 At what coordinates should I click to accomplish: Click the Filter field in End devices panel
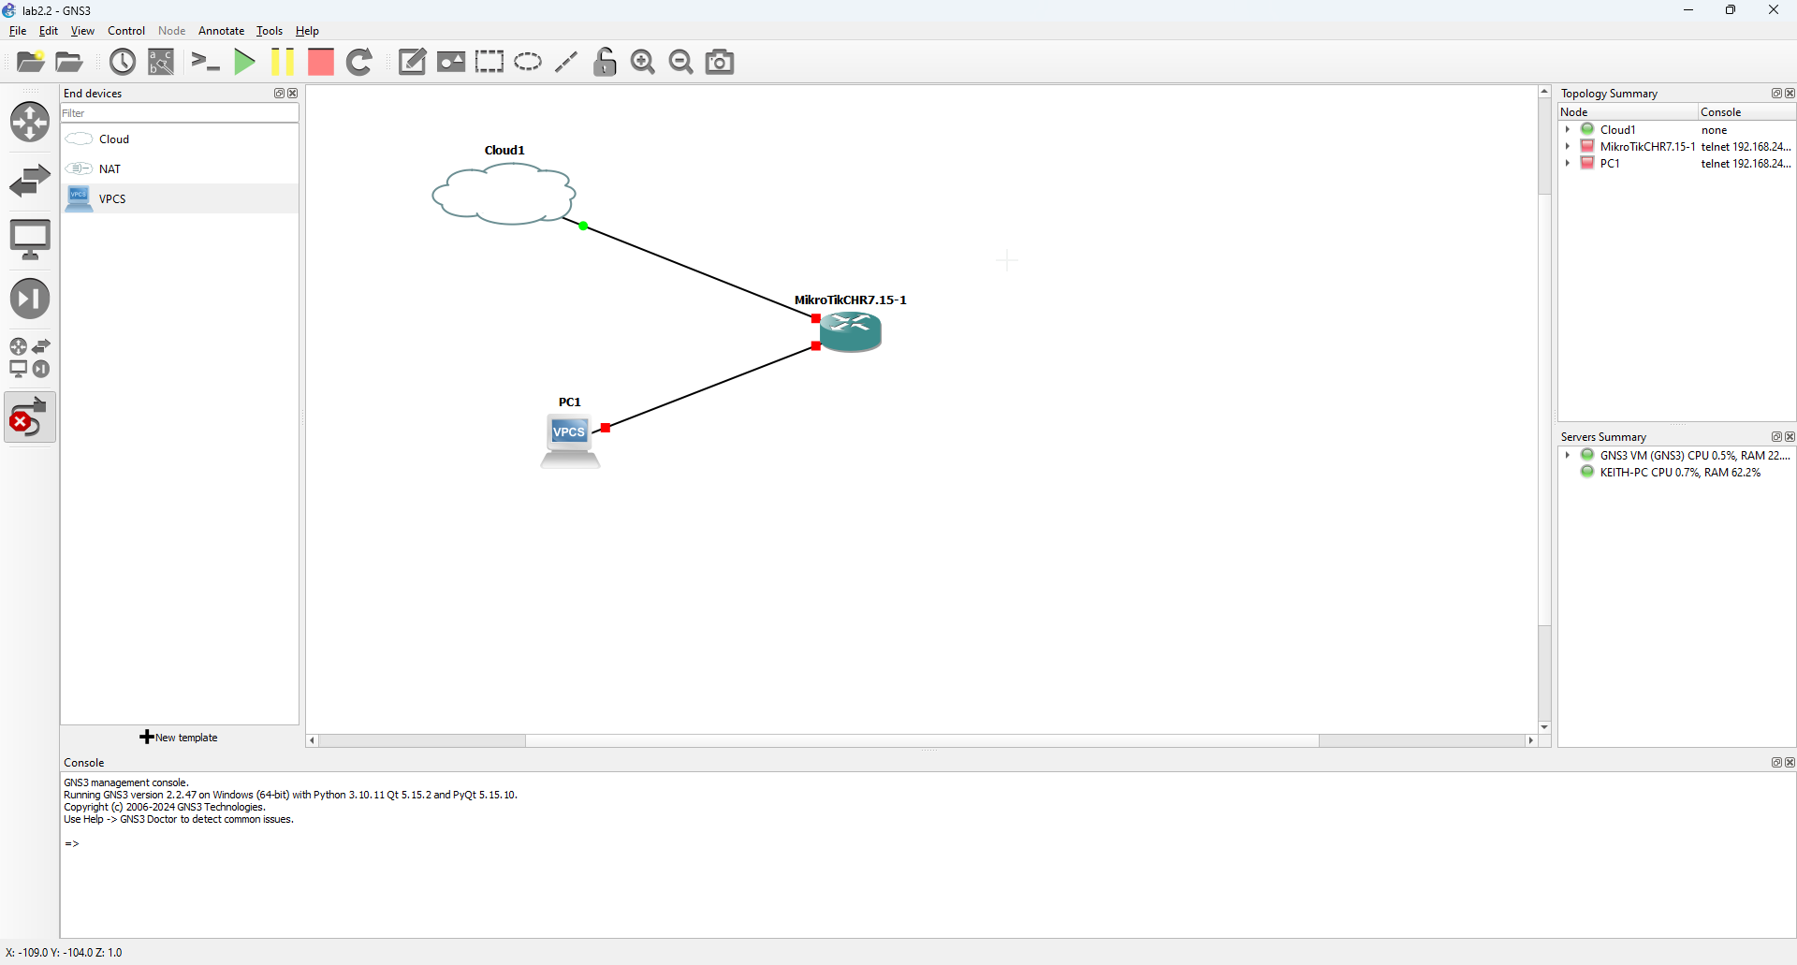pos(178,113)
